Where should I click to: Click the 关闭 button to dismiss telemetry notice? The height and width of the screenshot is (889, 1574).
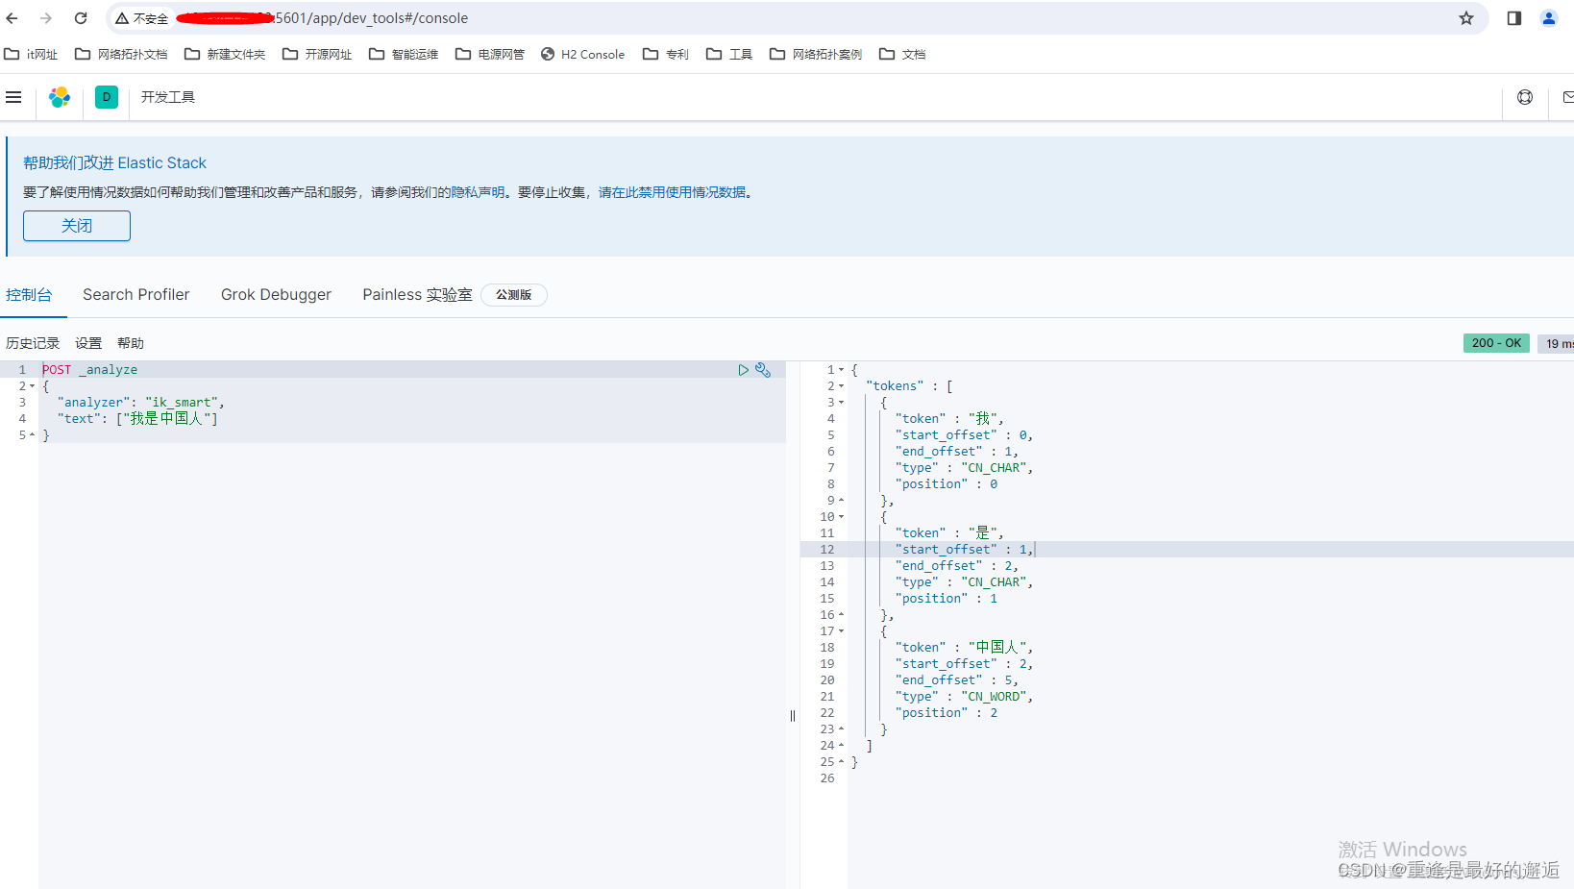[76, 226]
